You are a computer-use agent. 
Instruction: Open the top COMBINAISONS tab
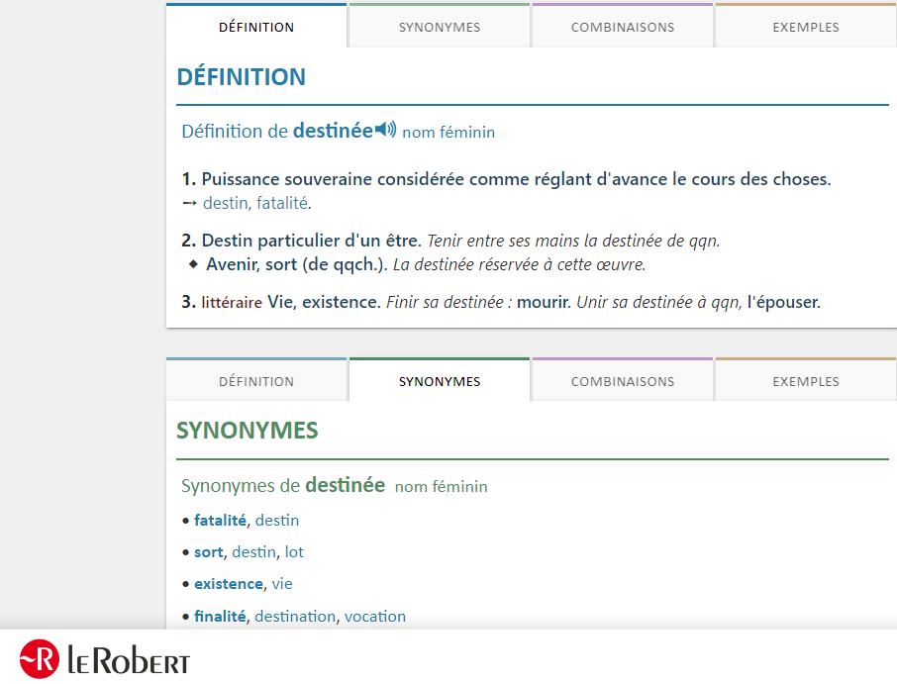623,27
